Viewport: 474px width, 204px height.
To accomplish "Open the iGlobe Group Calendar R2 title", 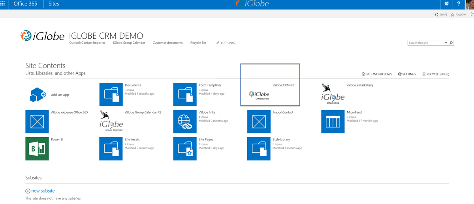I will tap(143, 112).
